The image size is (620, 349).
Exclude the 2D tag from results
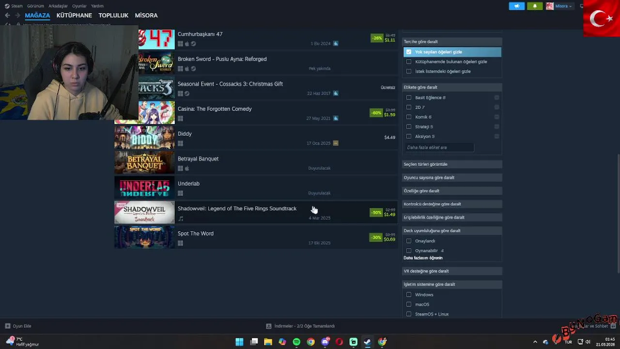coord(496,107)
